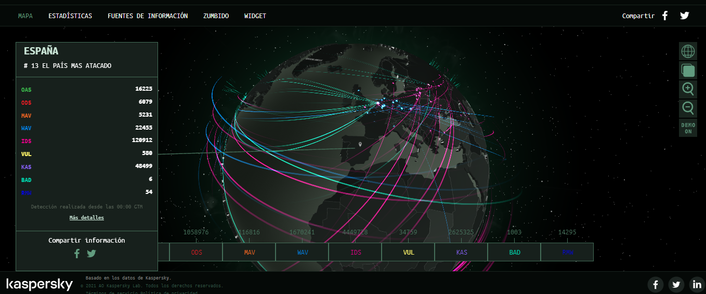Toggle KAS attack type filter
Screen dimensions: 706x294
point(462,253)
